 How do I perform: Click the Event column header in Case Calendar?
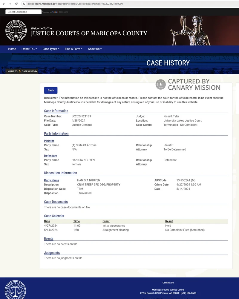coord(106,221)
